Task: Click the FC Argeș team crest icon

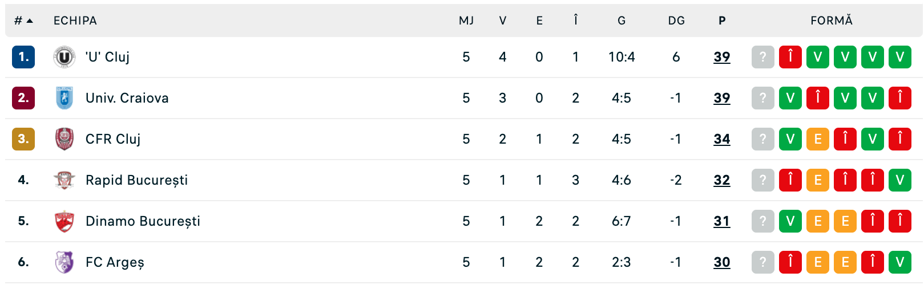Action: point(64,262)
